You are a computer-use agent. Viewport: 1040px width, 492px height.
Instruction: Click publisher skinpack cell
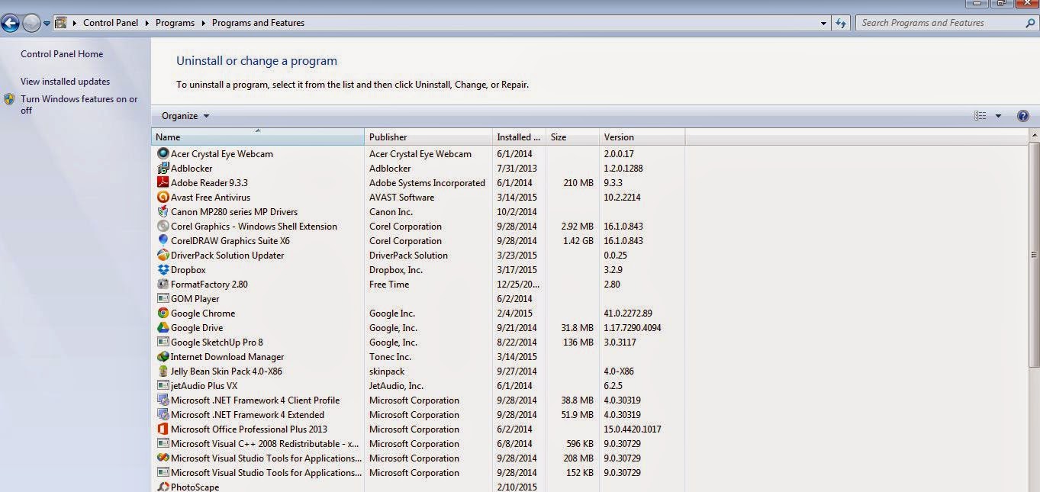click(x=387, y=371)
